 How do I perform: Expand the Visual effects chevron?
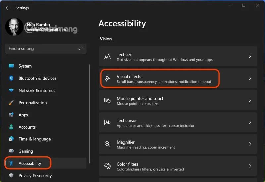(x=250, y=78)
